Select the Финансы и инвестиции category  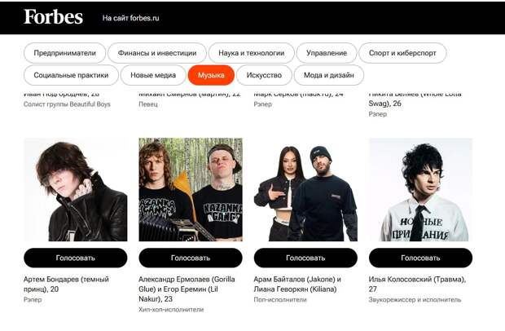157,53
